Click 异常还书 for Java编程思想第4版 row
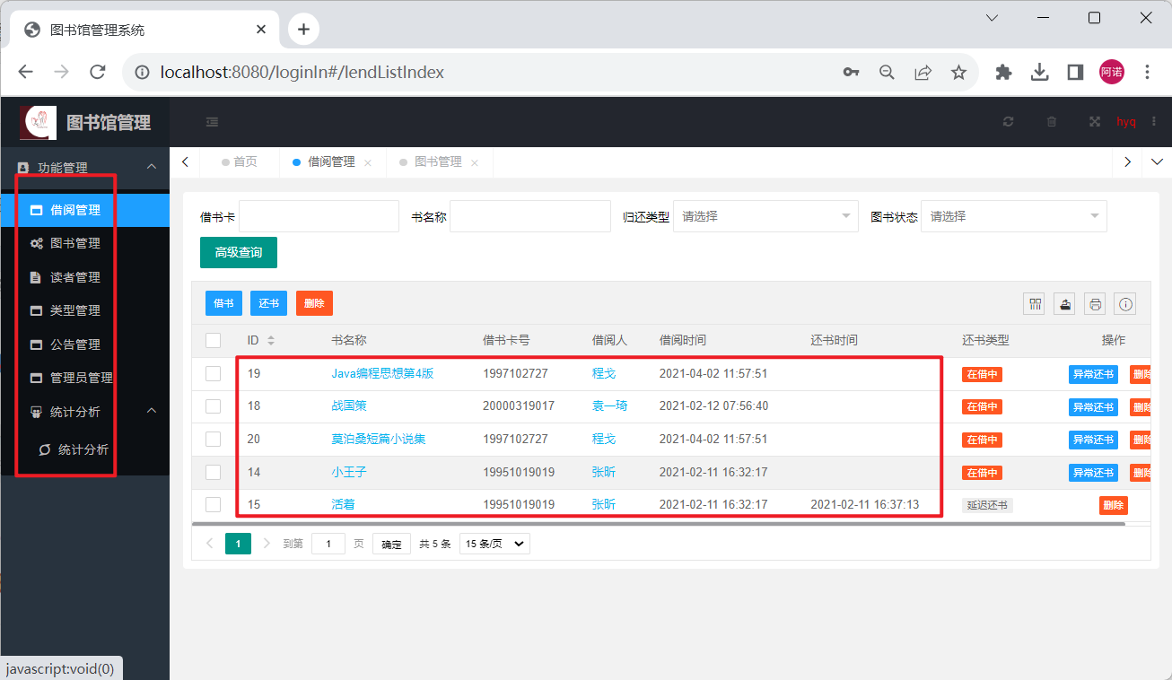Screen dimensions: 1172x680 pyautogui.click(x=1093, y=374)
